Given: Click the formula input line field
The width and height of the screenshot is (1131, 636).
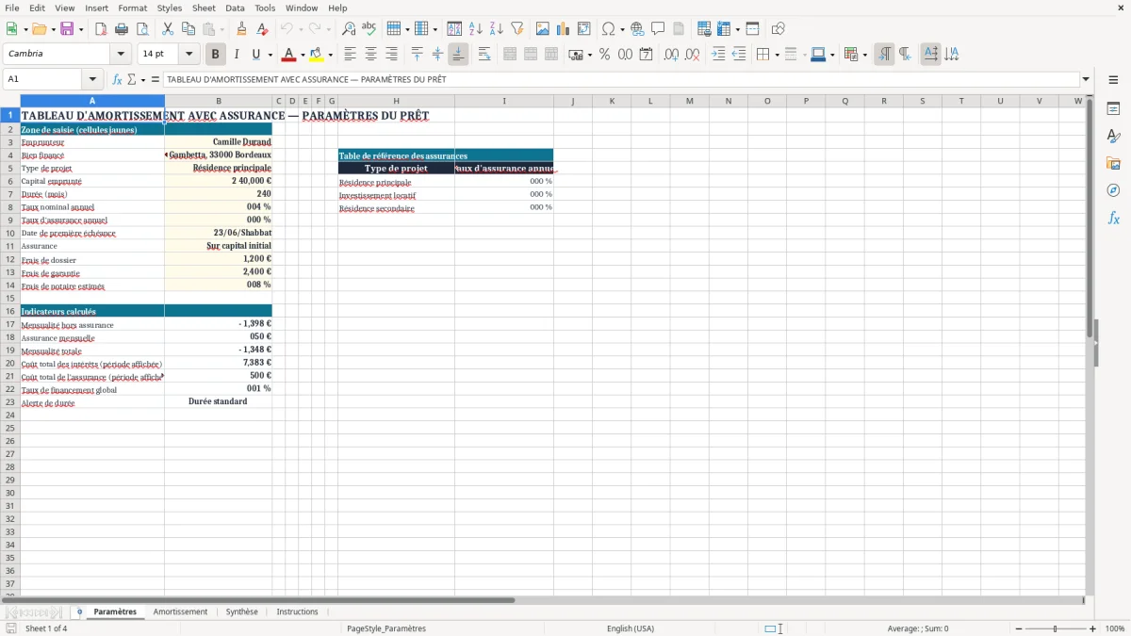Looking at the screenshot, I should coord(621,79).
